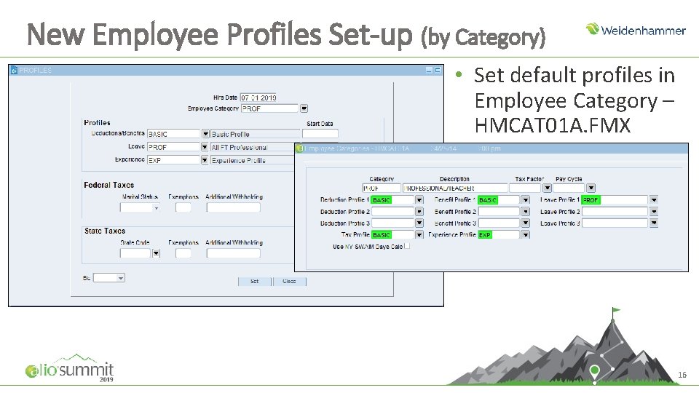Click Deduction Profile 1 BASIC field
This screenshot has height=393, width=699.
coord(392,200)
